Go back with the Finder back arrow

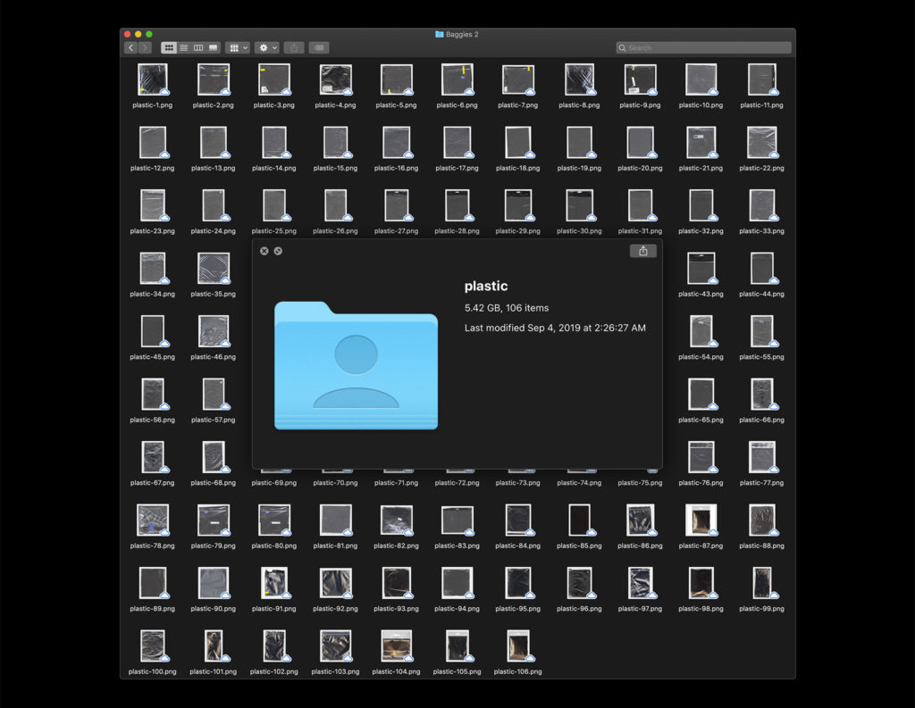pyautogui.click(x=131, y=47)
